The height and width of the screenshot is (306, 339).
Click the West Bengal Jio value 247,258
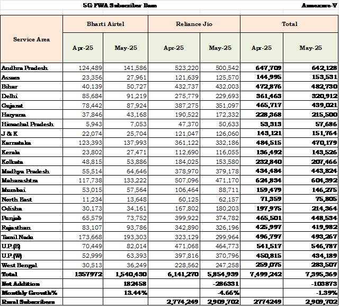227,265
